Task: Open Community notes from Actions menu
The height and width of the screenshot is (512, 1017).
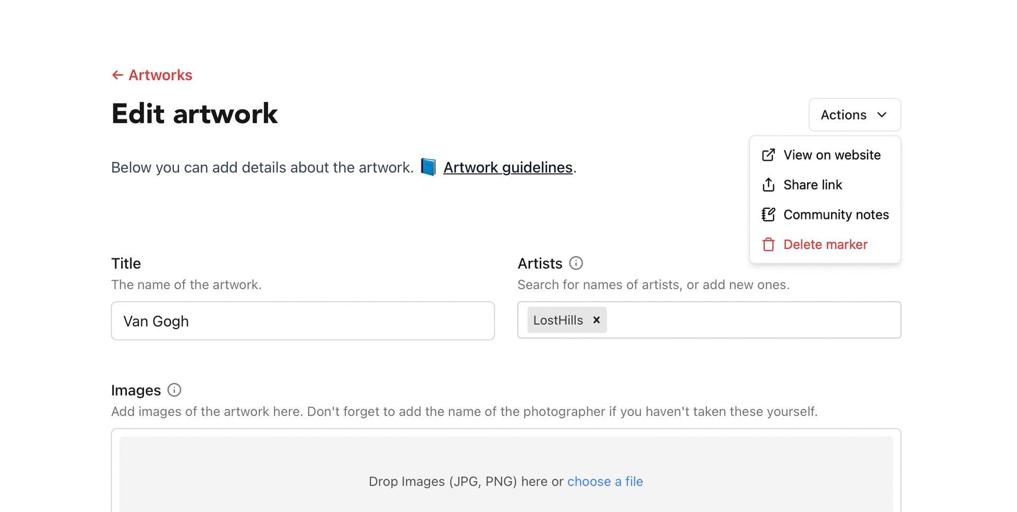Action: coord(836,215)
